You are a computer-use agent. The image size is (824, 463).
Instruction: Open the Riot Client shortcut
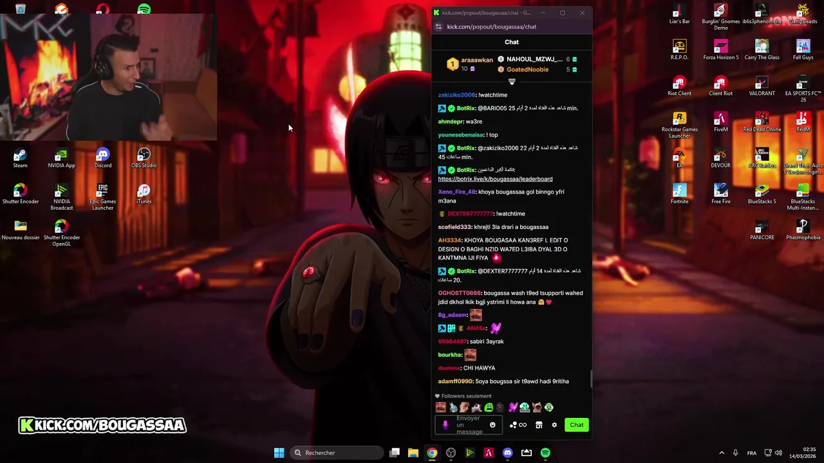[x=679, y=86]
